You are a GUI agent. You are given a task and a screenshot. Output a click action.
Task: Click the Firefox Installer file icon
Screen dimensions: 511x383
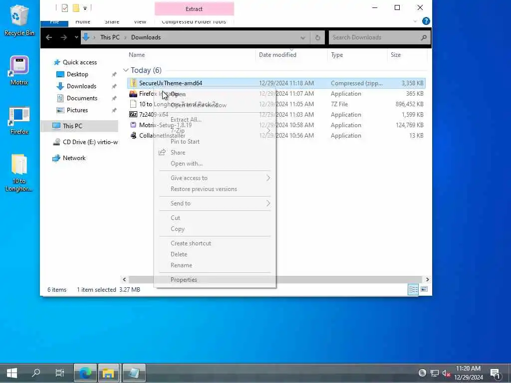click(133, 94)
